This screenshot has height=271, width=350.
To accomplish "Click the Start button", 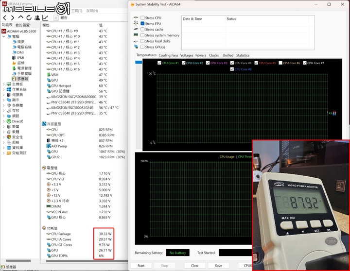I will 141,266.
